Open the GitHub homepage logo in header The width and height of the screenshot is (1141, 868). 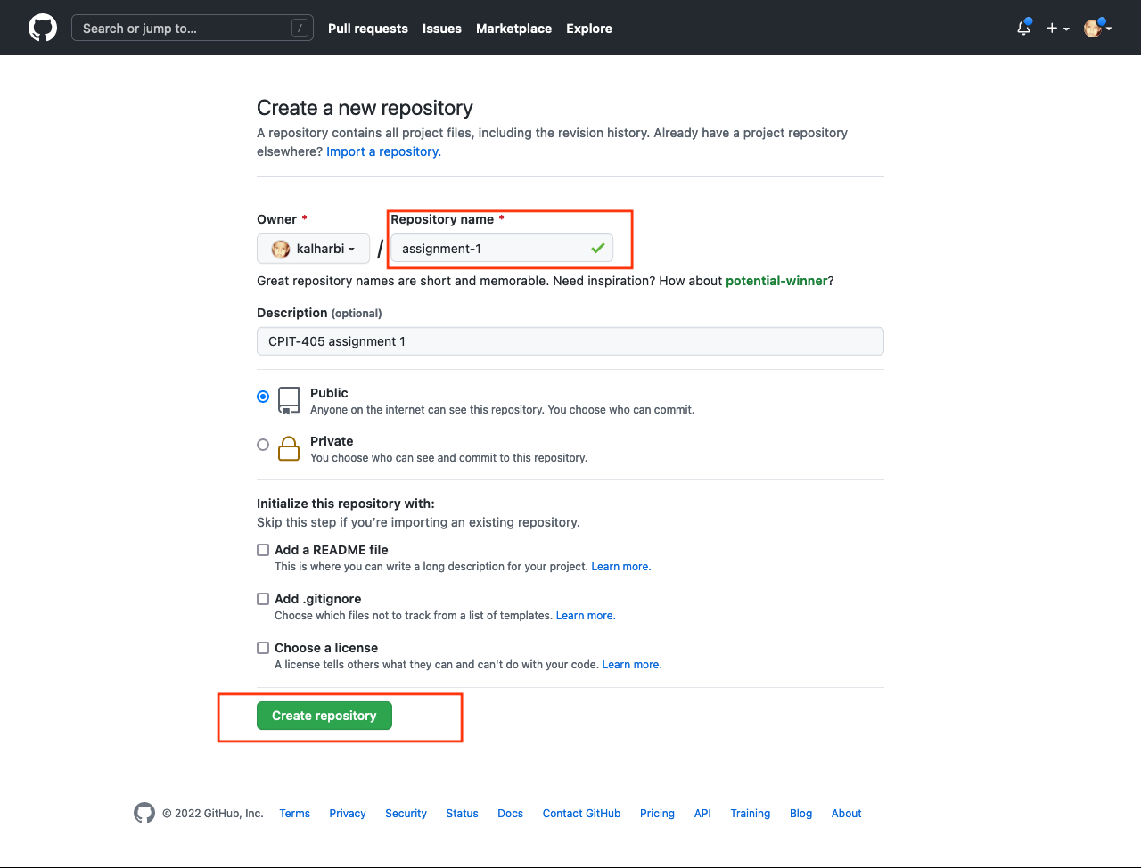(x=43, y=28)
